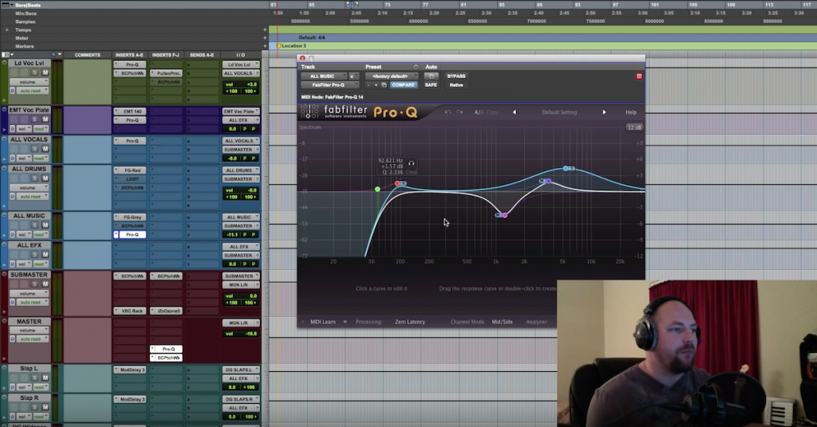This screenshot has width=817, height=427.
Task: Click the previous preset left arrow in Pro-Q
Action: [x=515, y=112]
